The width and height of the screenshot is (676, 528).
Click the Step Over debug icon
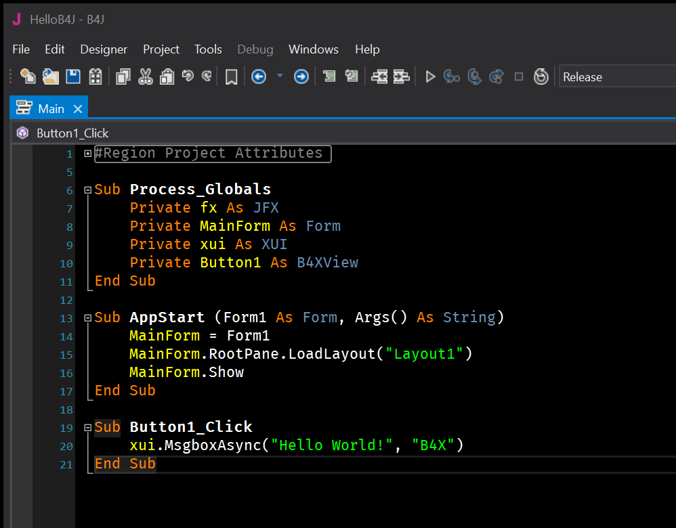coord(474,76)
